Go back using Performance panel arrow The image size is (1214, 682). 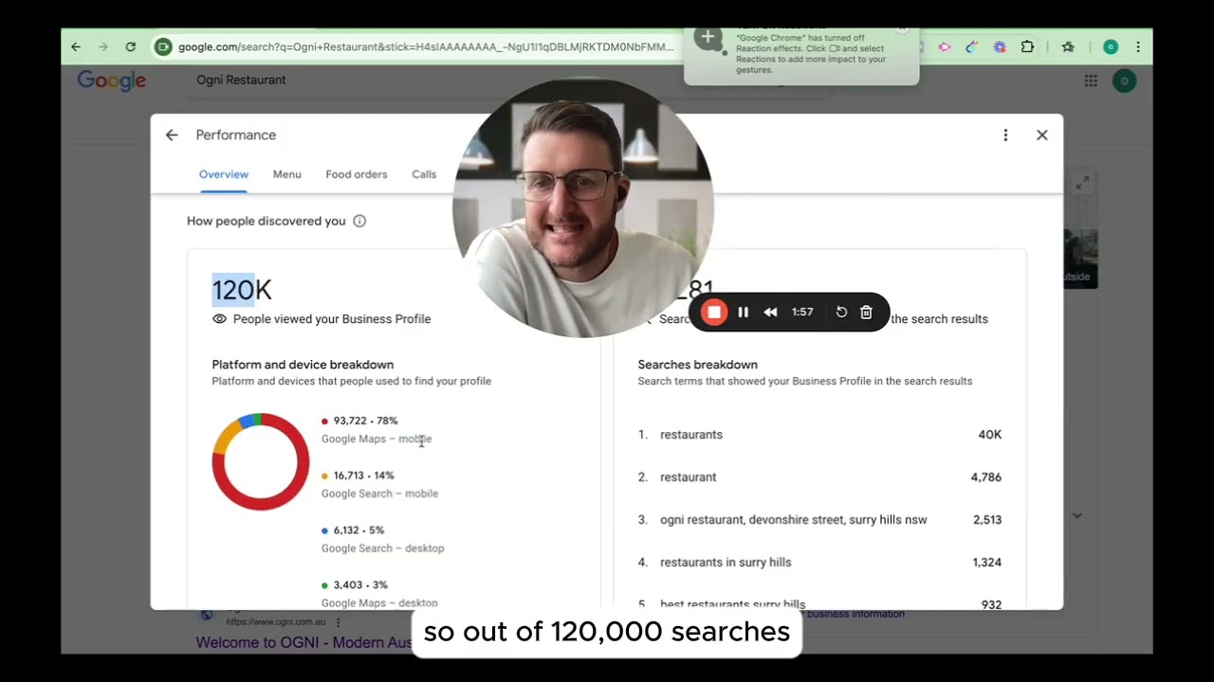pos(172,135)
